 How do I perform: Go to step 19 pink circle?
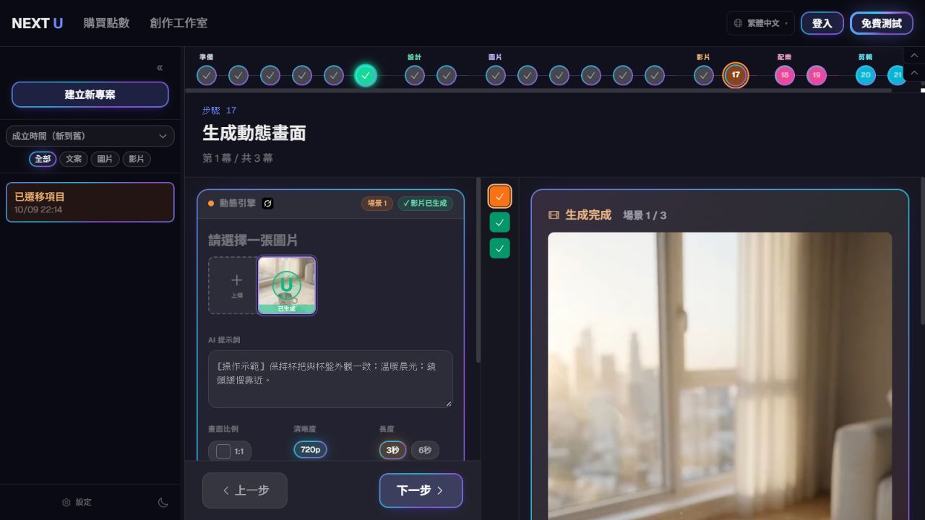click(817, 75)
